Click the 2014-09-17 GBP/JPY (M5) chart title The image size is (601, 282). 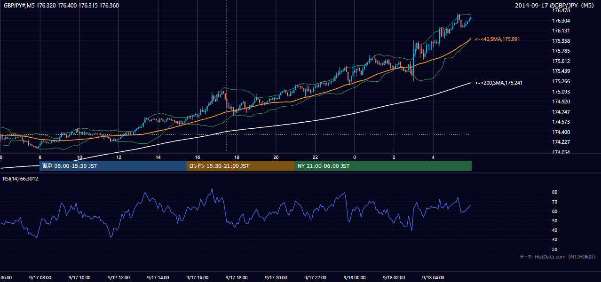[x=555, y=6]
